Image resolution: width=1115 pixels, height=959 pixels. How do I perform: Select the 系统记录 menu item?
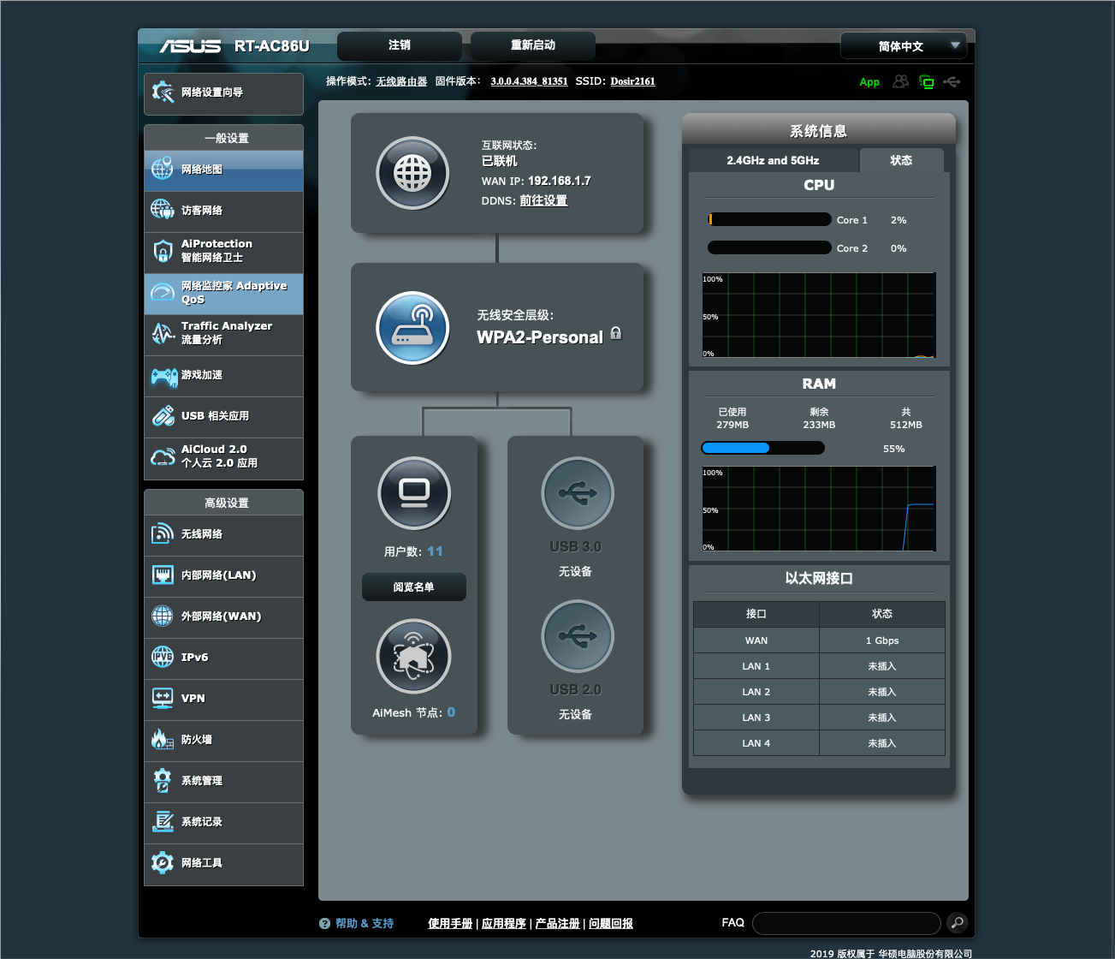[x=224, y=821]
